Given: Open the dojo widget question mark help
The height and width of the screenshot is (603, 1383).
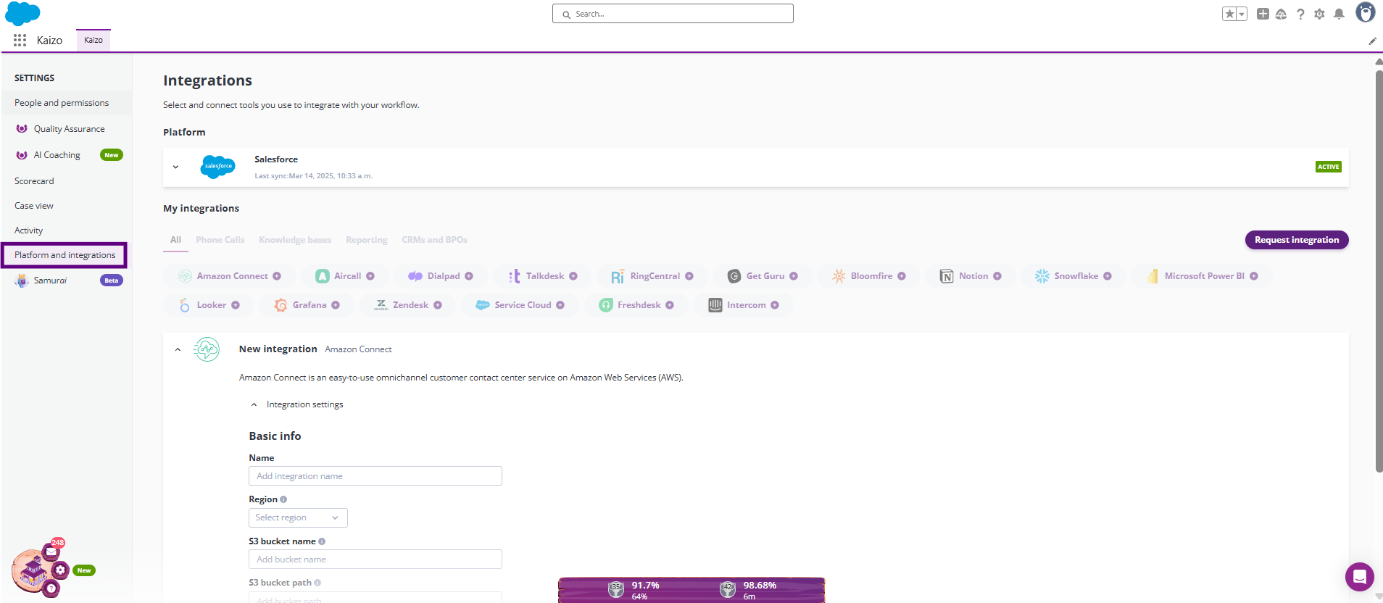Looking at the screenshot, I should pos(50,589).
